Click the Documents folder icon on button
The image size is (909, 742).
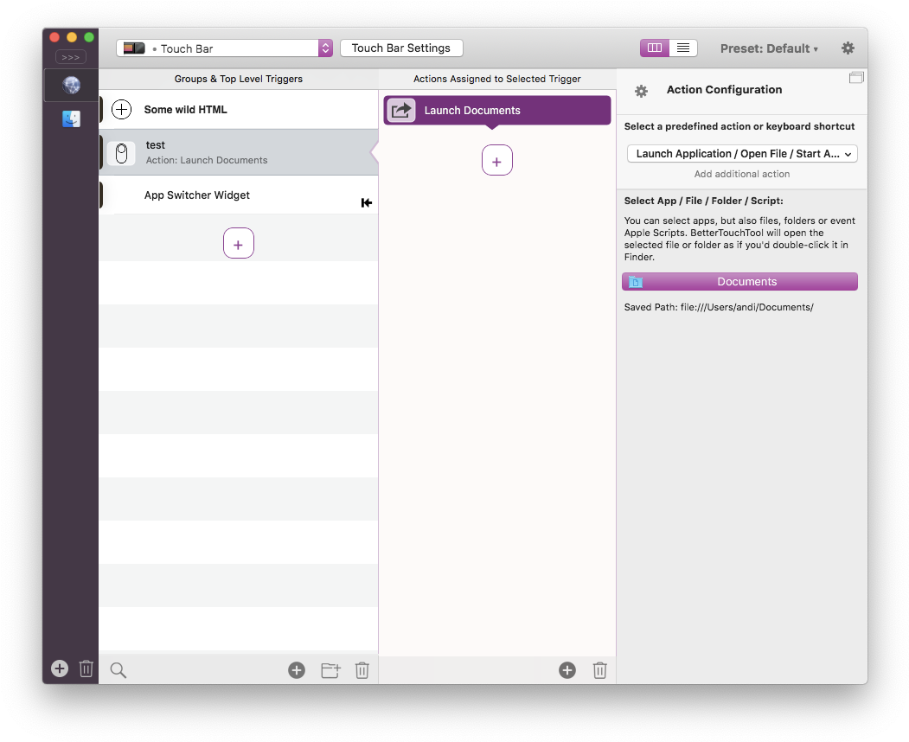coord(636,282)
